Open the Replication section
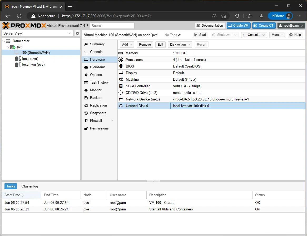The image size is (307, 236). (x=100, y=105)
